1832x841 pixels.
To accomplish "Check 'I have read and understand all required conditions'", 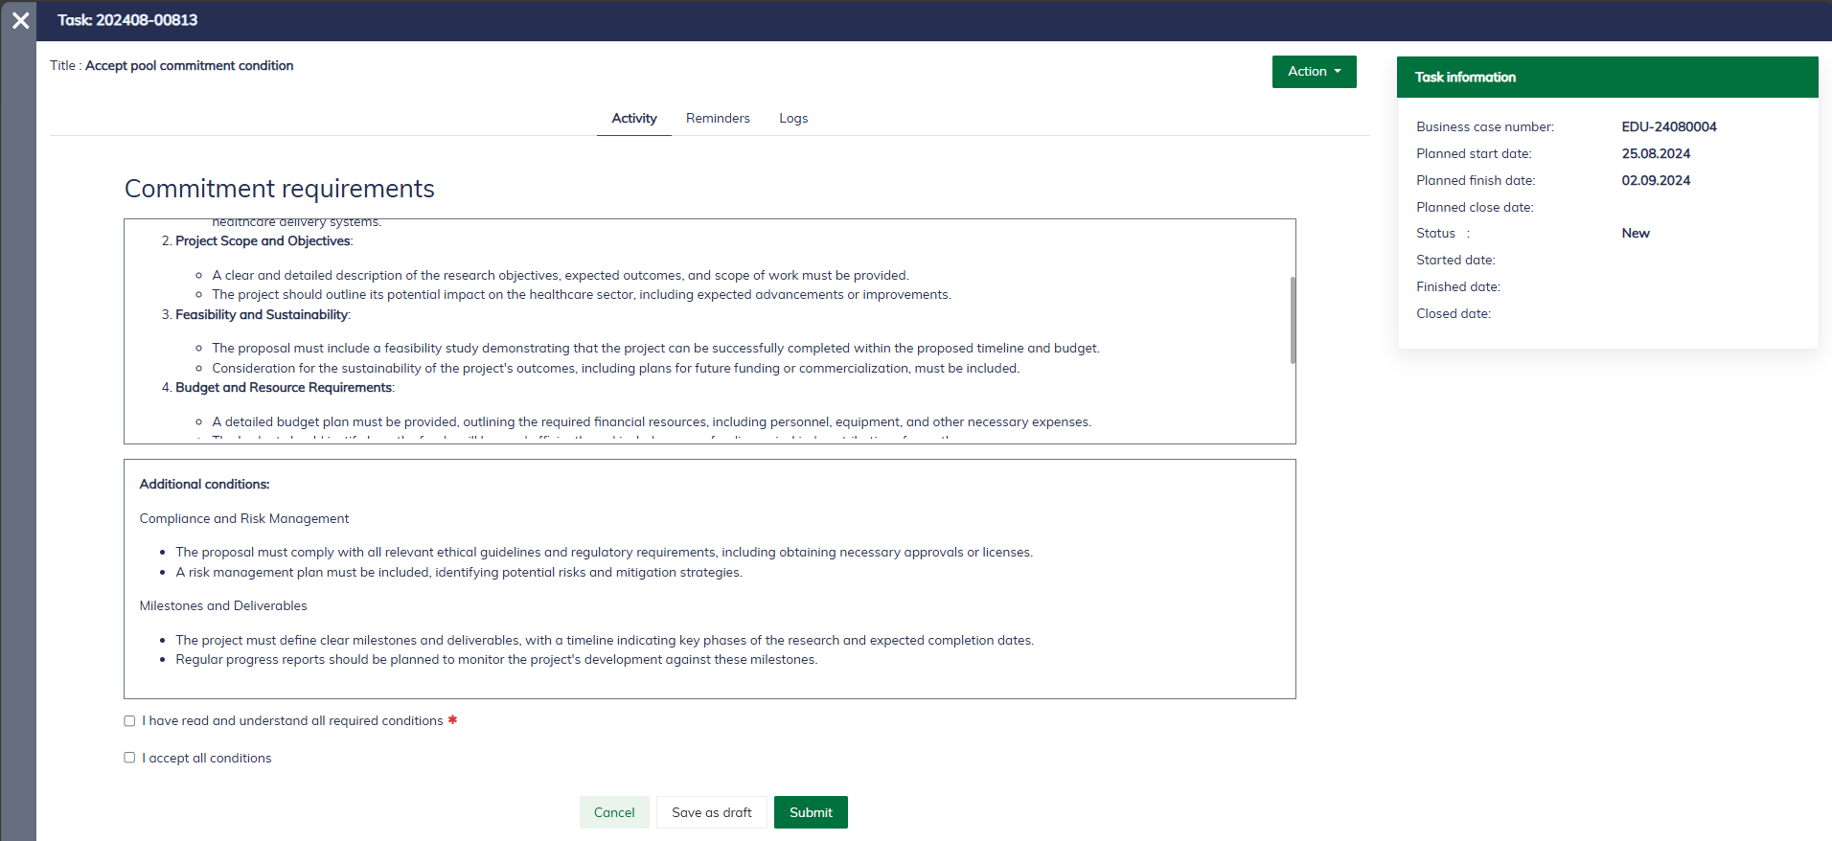I will click(x=129, y=721).
